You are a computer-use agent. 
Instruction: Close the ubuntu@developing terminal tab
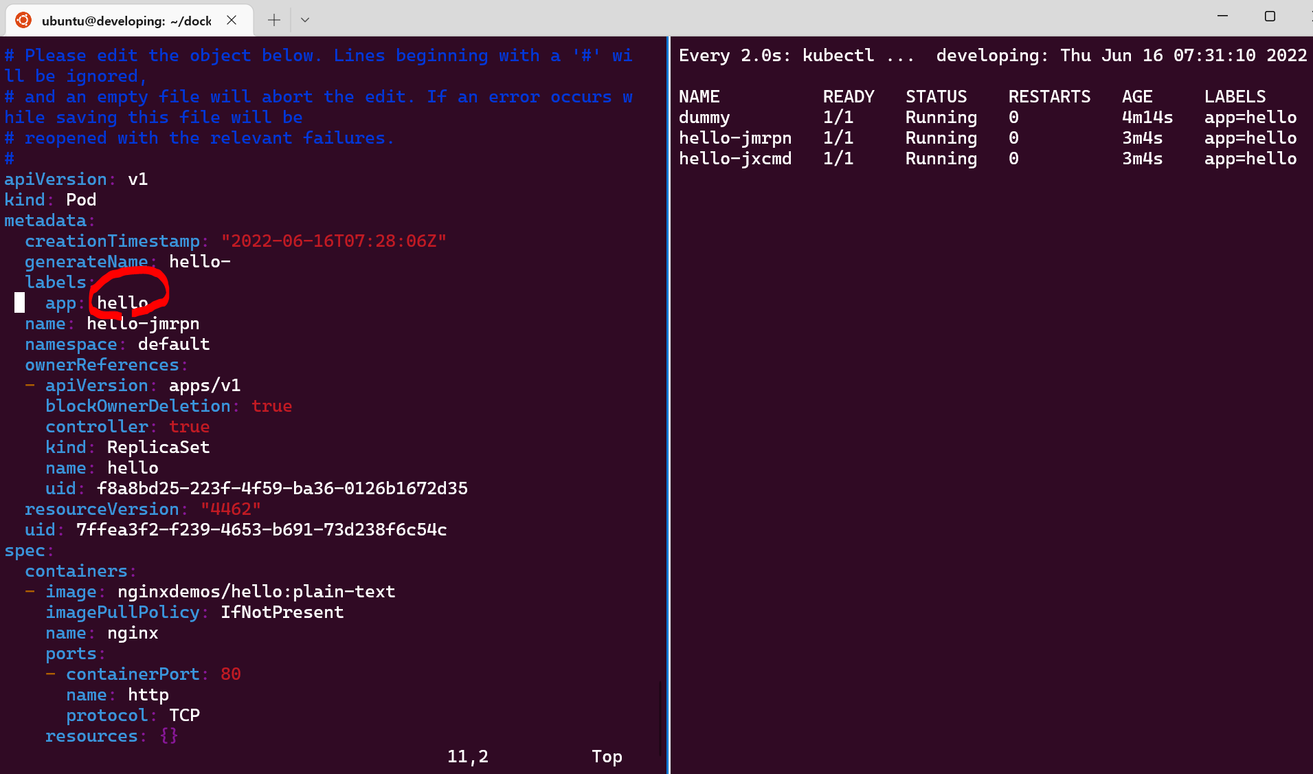[x=232, y=20]
